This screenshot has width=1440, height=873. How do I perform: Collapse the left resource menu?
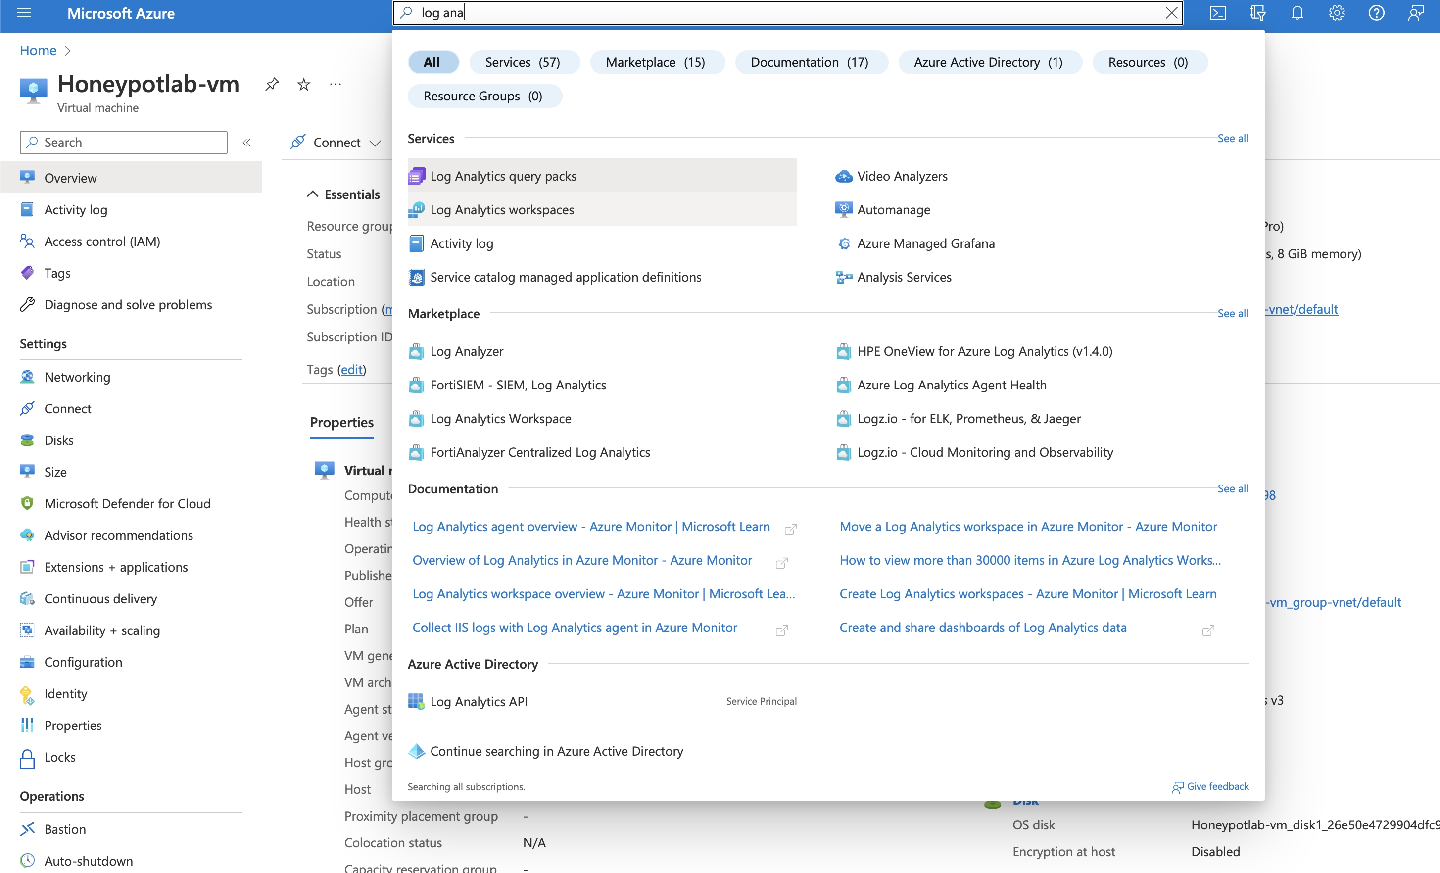click(x=246, y=143)
